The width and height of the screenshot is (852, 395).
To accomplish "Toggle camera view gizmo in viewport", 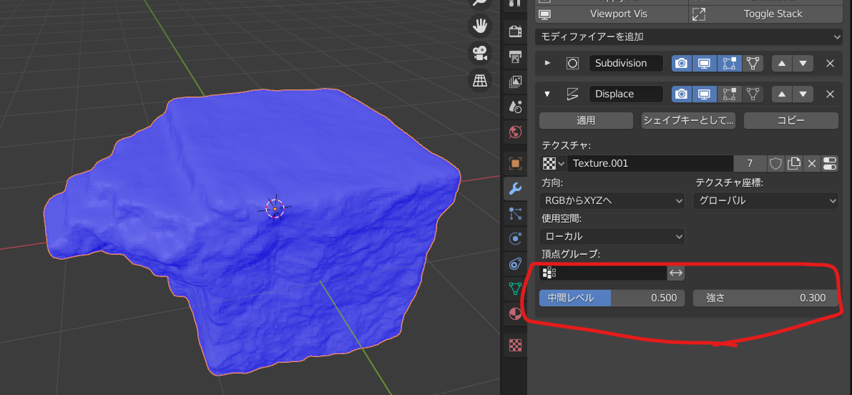I will pos(480,53).
